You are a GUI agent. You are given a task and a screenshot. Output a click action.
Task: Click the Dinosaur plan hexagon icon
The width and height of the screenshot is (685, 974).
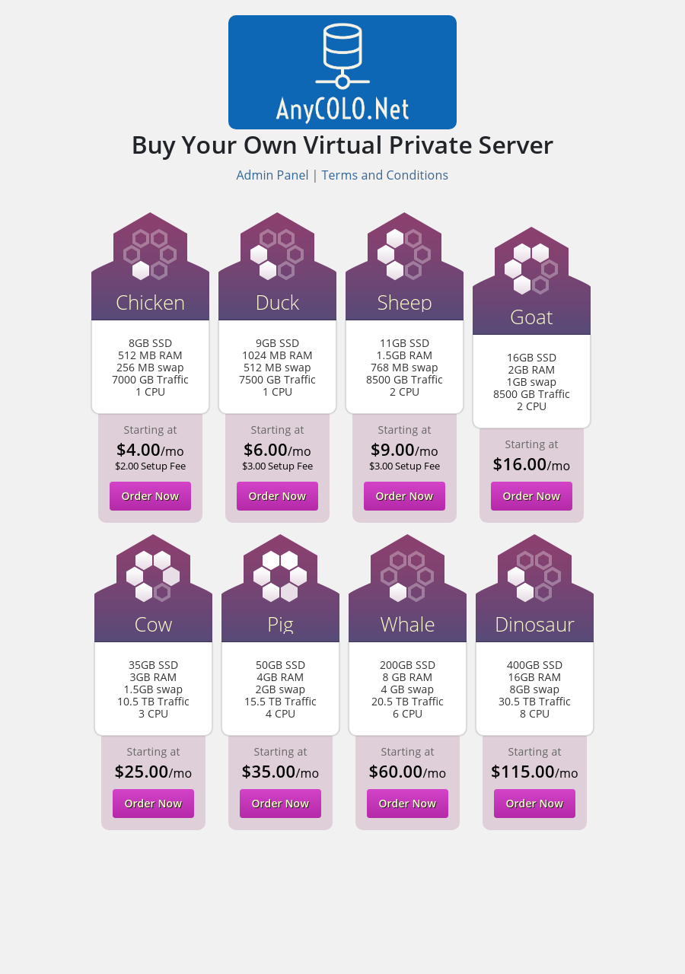pyautogui.click(x=534, y=576)
